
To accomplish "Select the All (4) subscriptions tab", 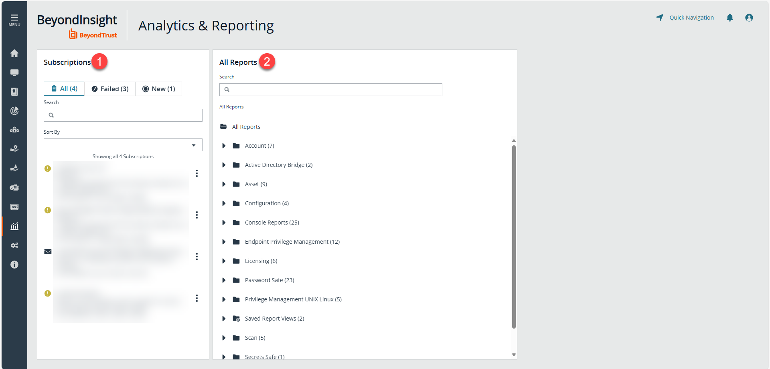I will (64, 88).
